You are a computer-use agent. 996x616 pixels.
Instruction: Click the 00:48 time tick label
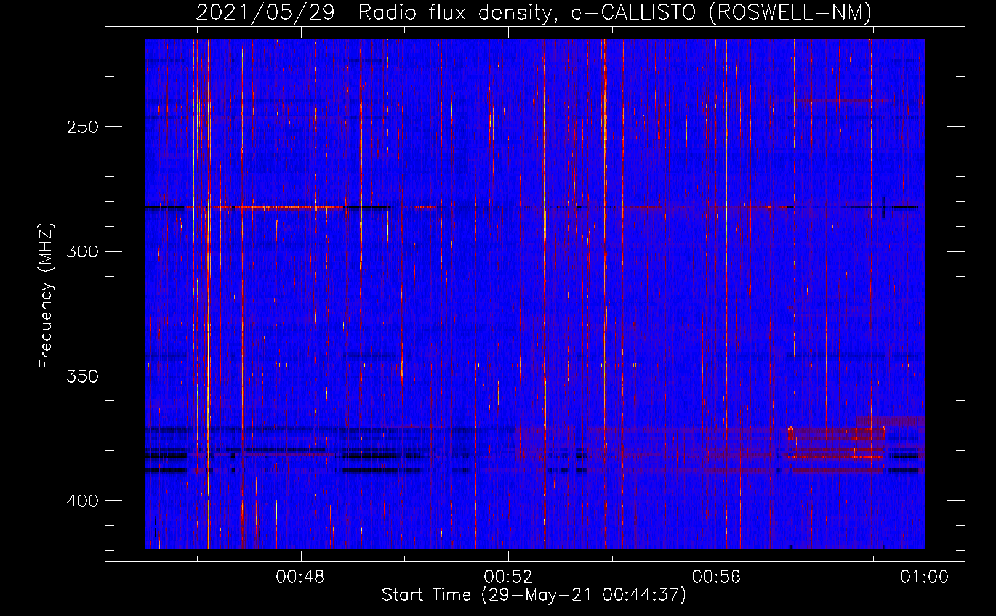pos(300,577)
